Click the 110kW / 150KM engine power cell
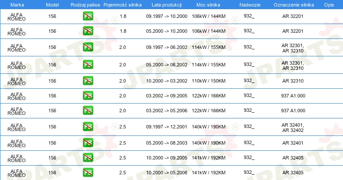Image resolution: width=343 pixels, height=180 pixels. (209, 81)
